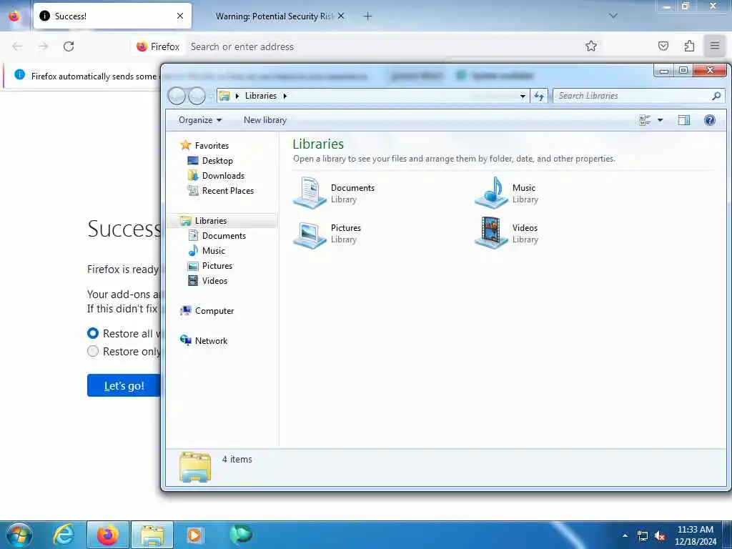The height and width of the screenshot is (549, 732).
Task: Open the Music library icon in main pane
Action: click(491, 193)
